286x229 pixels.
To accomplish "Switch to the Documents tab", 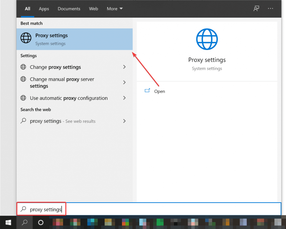I will [69, 9].
